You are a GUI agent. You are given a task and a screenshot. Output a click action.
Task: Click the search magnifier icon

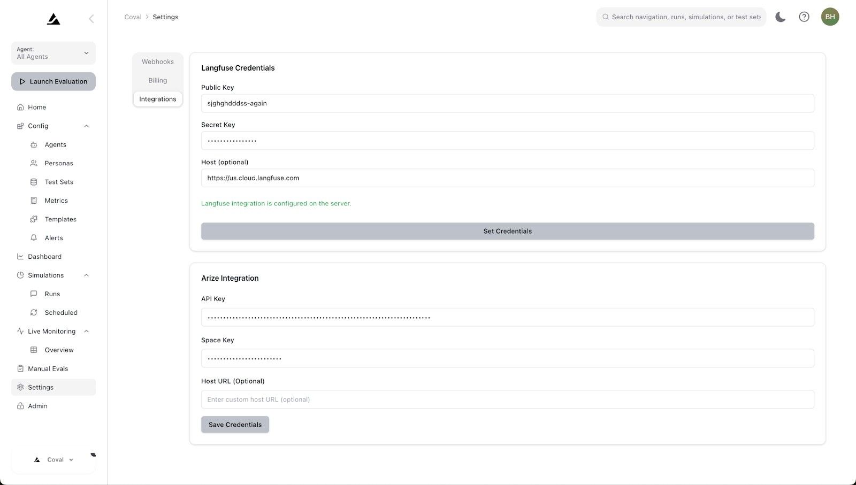coord(606,17)
